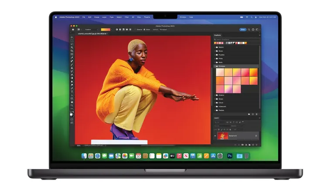Expand the Pastels gradient folder
This screenshot has width=327, height=184.
[215, 110]
